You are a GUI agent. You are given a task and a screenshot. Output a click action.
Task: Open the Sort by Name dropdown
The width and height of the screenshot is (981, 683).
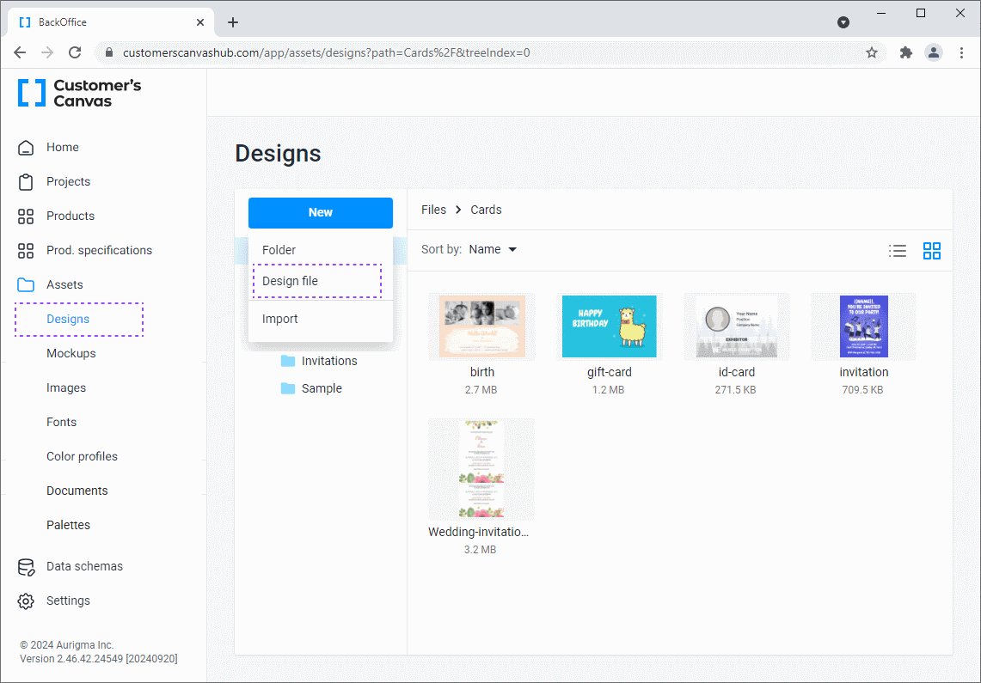pos(493,249)
